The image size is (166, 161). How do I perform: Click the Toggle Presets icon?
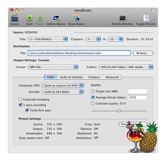[x=146, y=18]
